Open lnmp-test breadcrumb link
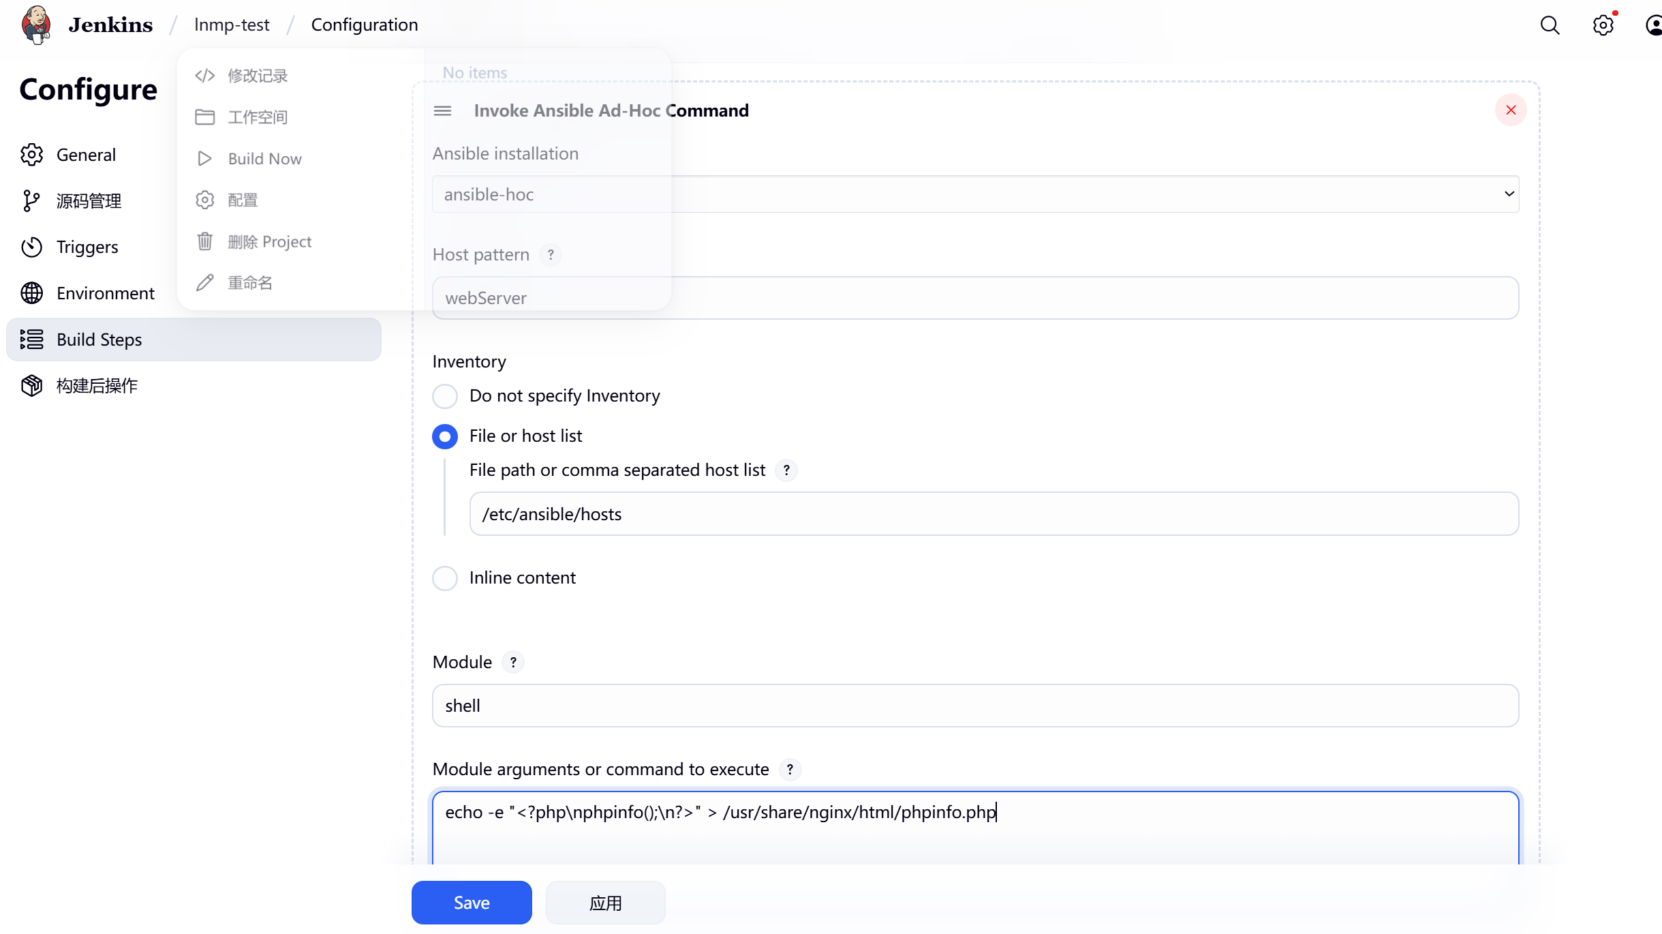1662x934 pixels. click(x=232, y=25)
